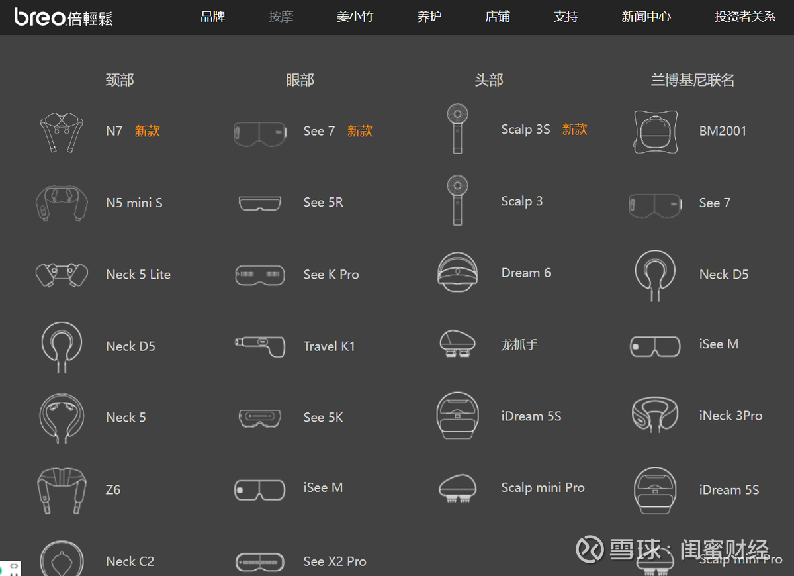Viewport: 794px width, 576px height.
Task: Open the See X2 Pro link
Action: coord(335,561)
